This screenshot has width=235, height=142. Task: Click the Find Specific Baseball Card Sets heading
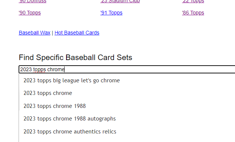75,57
